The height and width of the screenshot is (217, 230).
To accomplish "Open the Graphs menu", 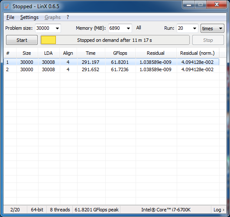I will pyautogui.click(x=52, y=17).
